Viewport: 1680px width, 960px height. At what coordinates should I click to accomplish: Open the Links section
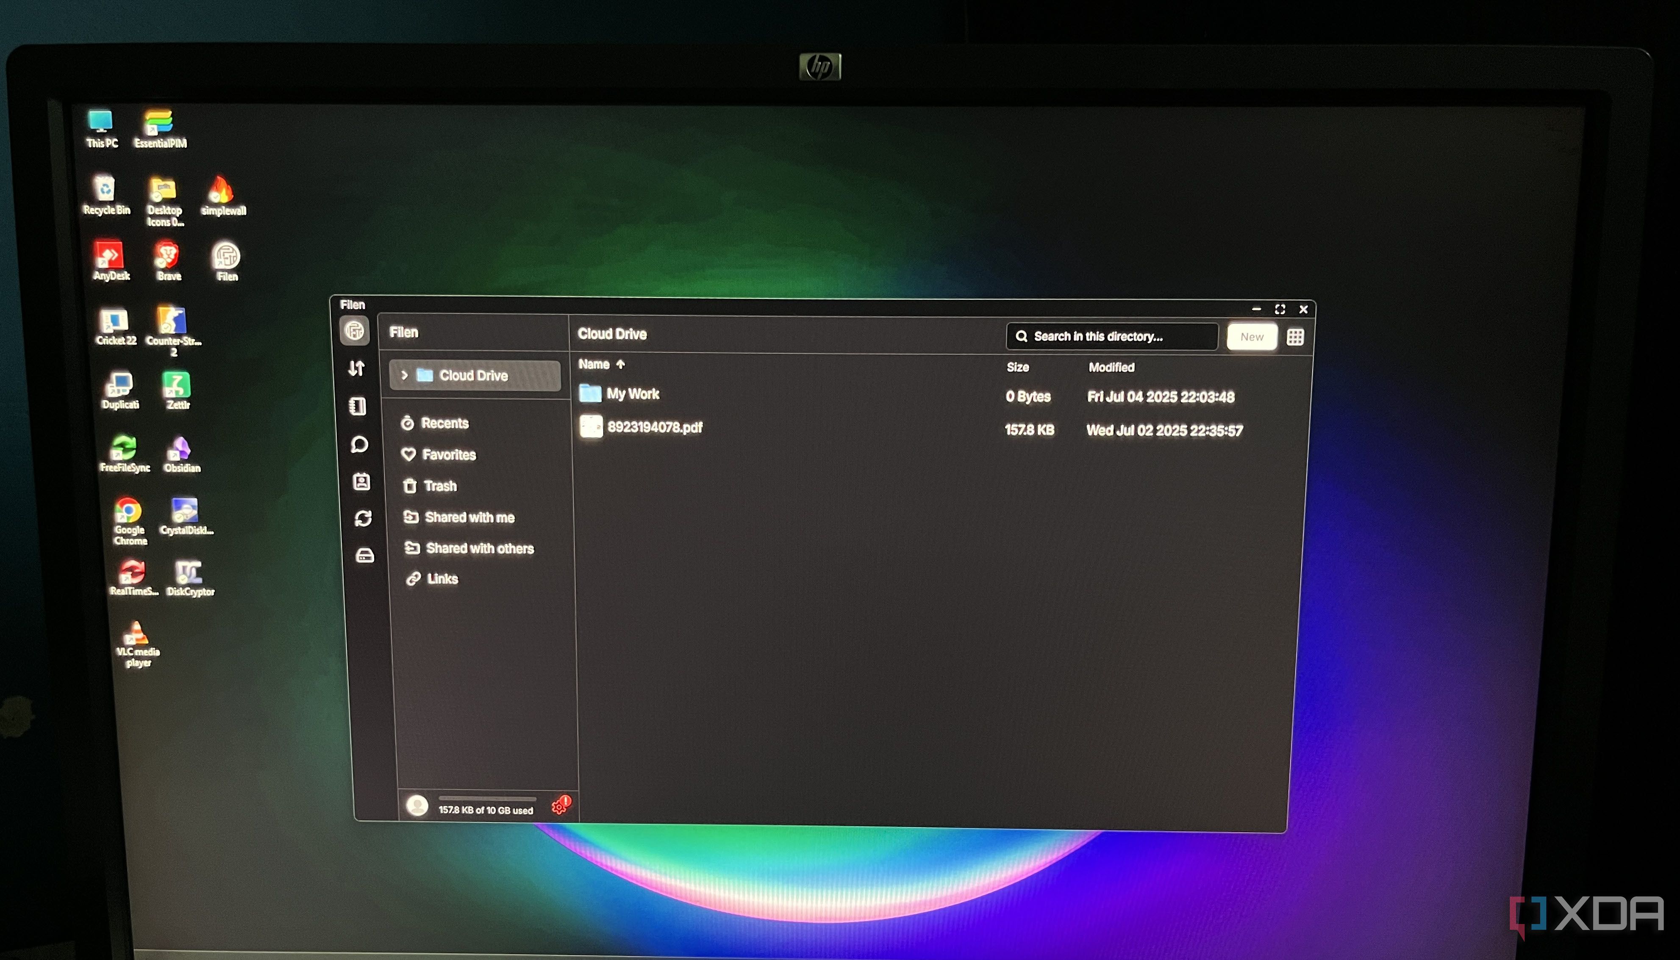pos(443,578)
